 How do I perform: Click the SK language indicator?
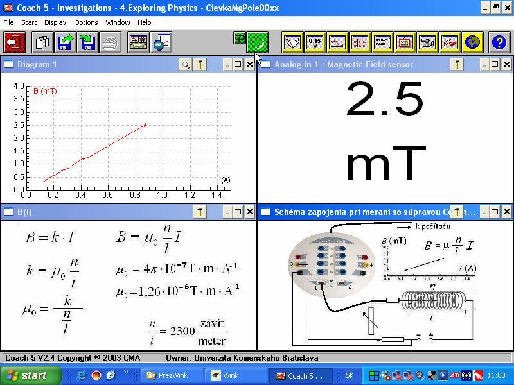pos(350,375)
